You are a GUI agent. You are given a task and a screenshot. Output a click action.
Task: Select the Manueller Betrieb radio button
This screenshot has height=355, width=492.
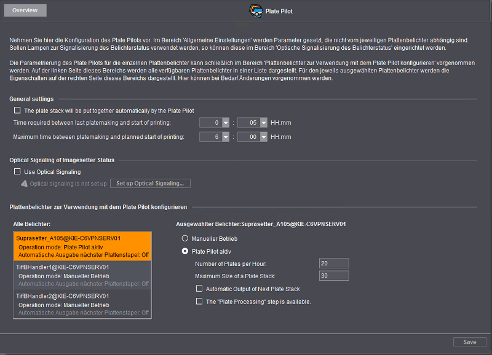pyautogui.click(x=183, y=238)
